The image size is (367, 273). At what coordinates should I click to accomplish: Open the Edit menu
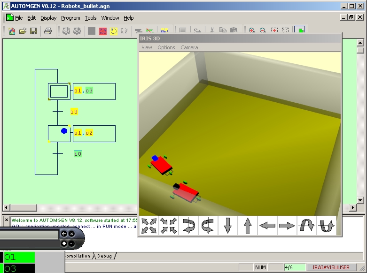pyautogui.click(x=31, y=18)
